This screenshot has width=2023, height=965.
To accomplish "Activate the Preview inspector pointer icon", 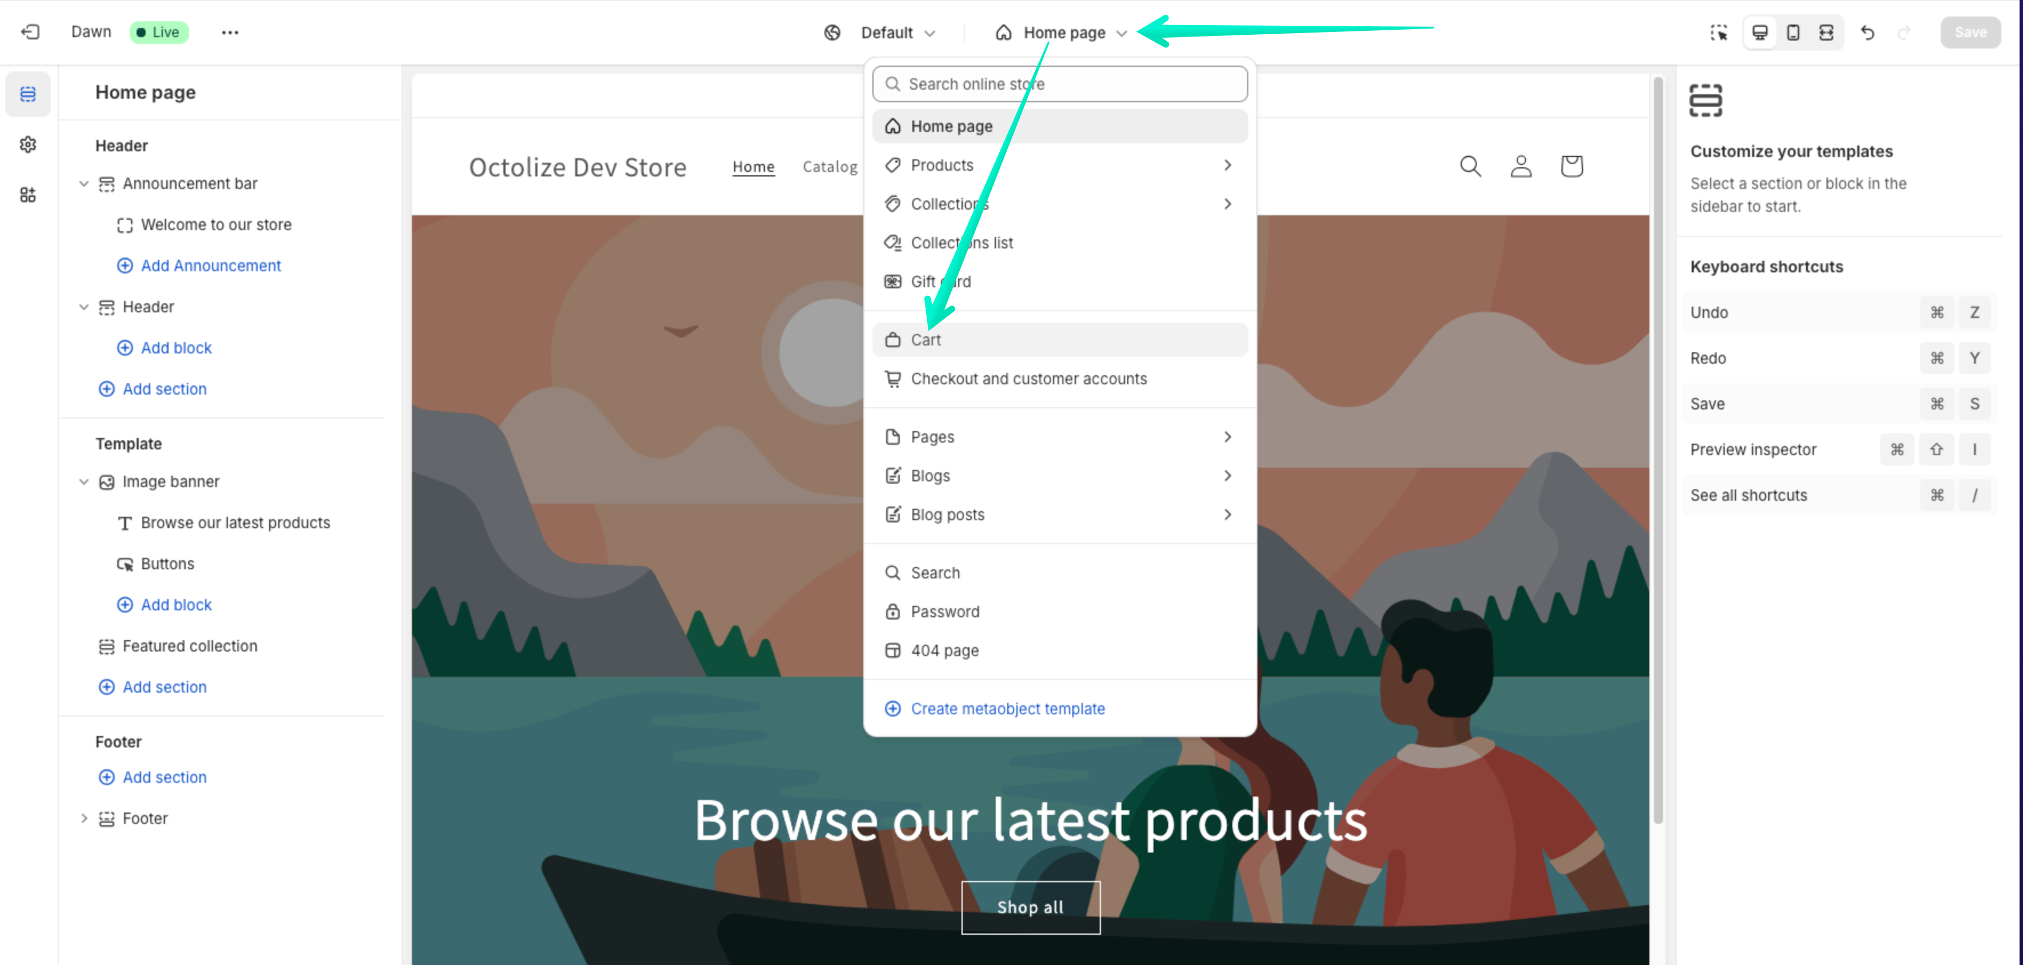I will 1718,32.
